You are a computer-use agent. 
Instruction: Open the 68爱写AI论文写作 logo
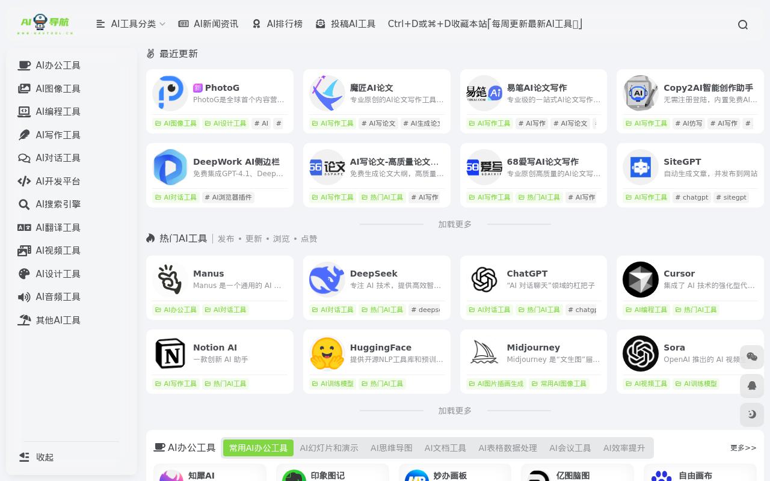[x=484, y=167]
